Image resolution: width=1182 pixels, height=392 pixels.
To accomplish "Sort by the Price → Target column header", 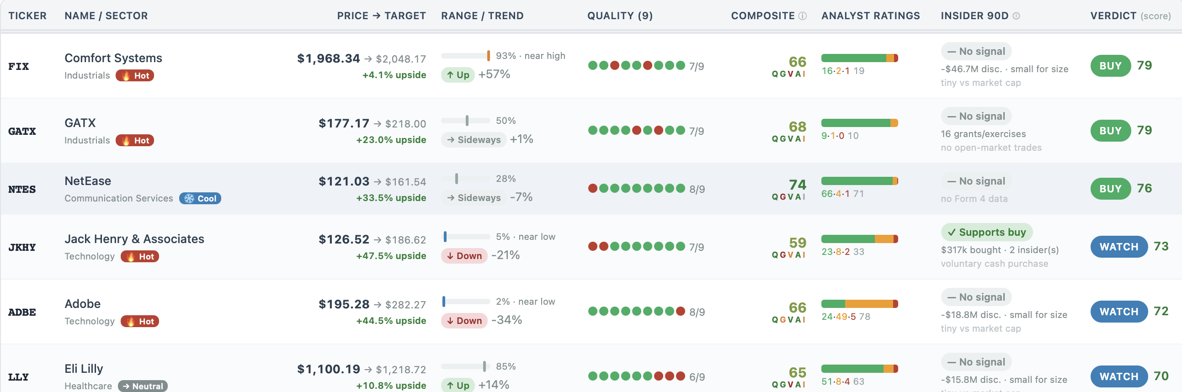I will click(x=381, y=16).
